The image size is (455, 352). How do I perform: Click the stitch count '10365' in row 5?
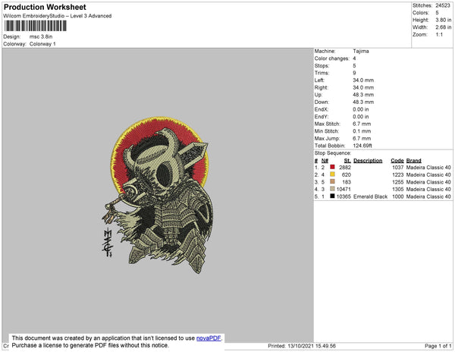(x=344, y=196)
